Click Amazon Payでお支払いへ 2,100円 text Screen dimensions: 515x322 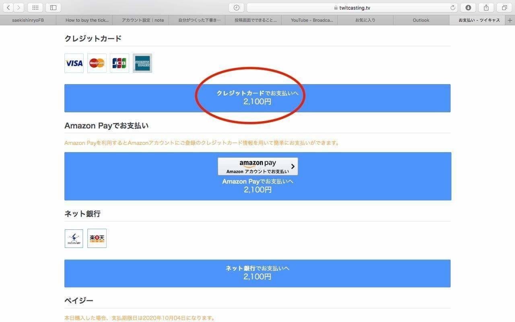click(x=258, y=186)
